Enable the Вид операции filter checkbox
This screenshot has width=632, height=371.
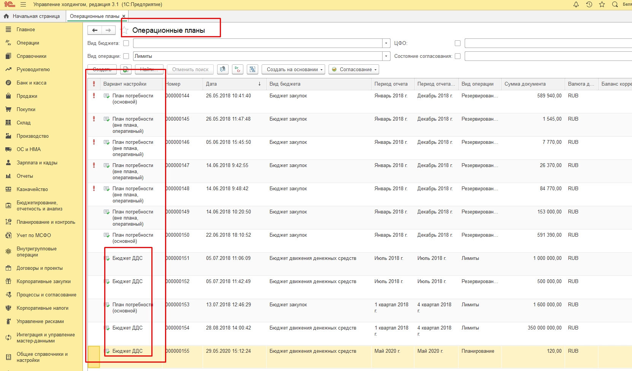click(126, 56)
